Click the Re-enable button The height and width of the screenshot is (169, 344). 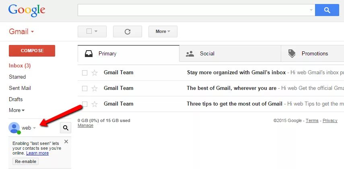tap(26, 161)
